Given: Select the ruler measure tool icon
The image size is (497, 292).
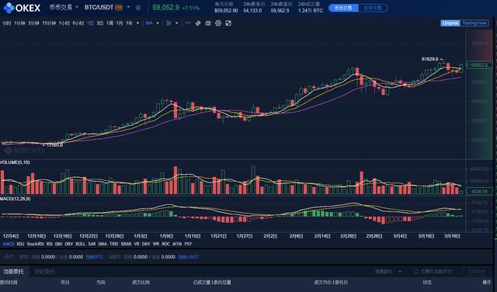Looking at the screenshot, I should tap(198, 23).
